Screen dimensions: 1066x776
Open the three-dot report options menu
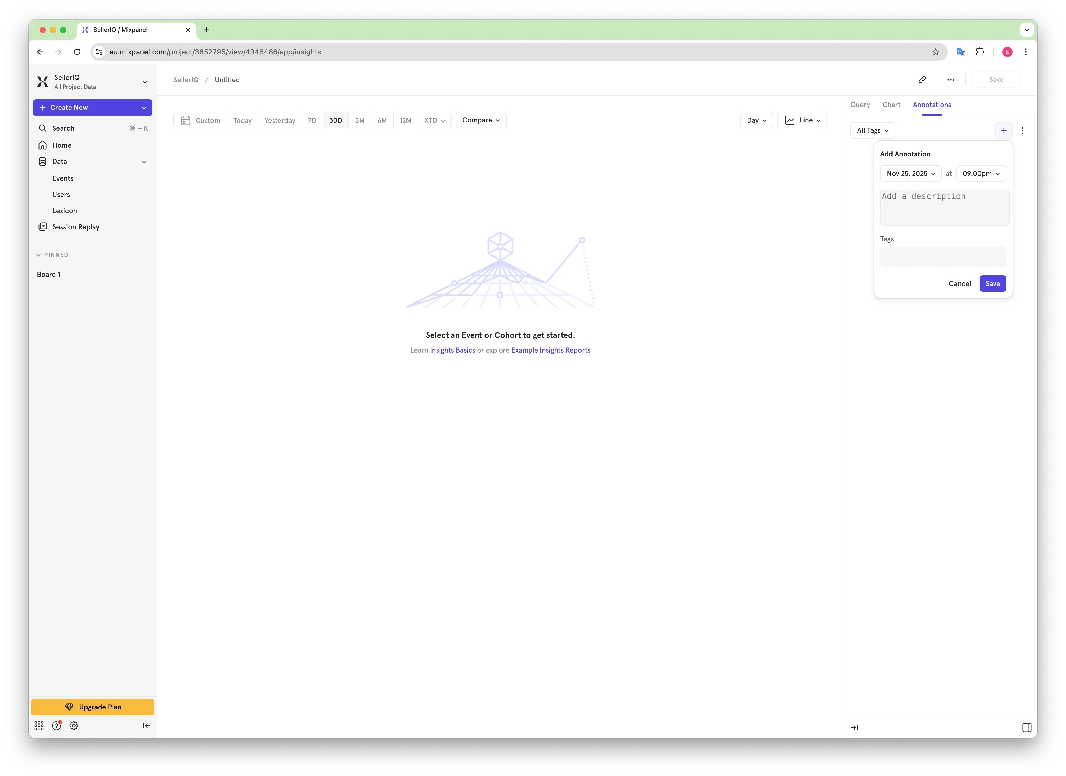coord(950,80)
